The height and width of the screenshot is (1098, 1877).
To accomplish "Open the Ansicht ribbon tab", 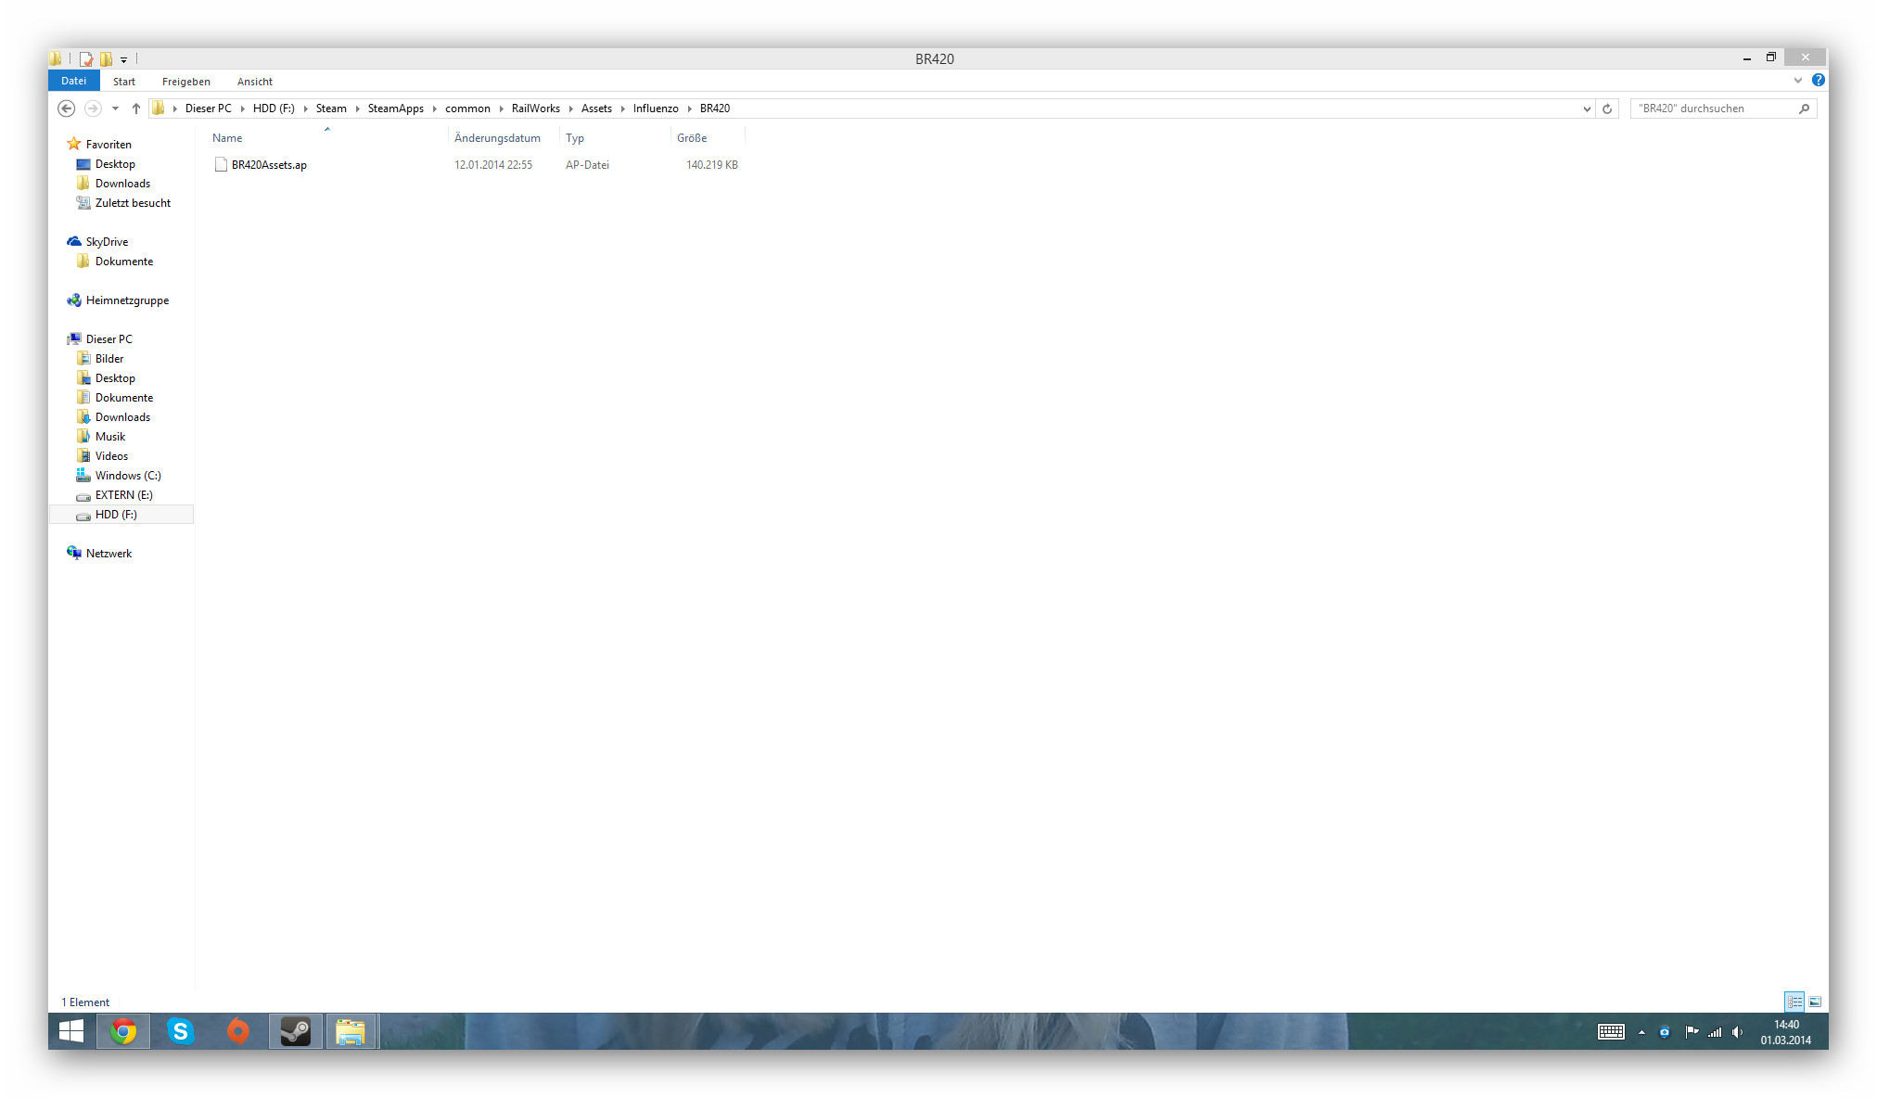I will point(254,82).
